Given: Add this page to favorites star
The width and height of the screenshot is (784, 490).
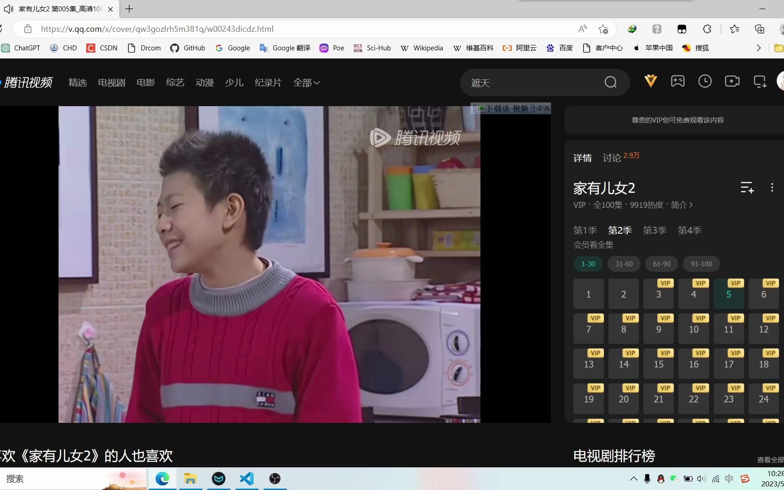Looking at the screenshot, I should coord(603,29).
